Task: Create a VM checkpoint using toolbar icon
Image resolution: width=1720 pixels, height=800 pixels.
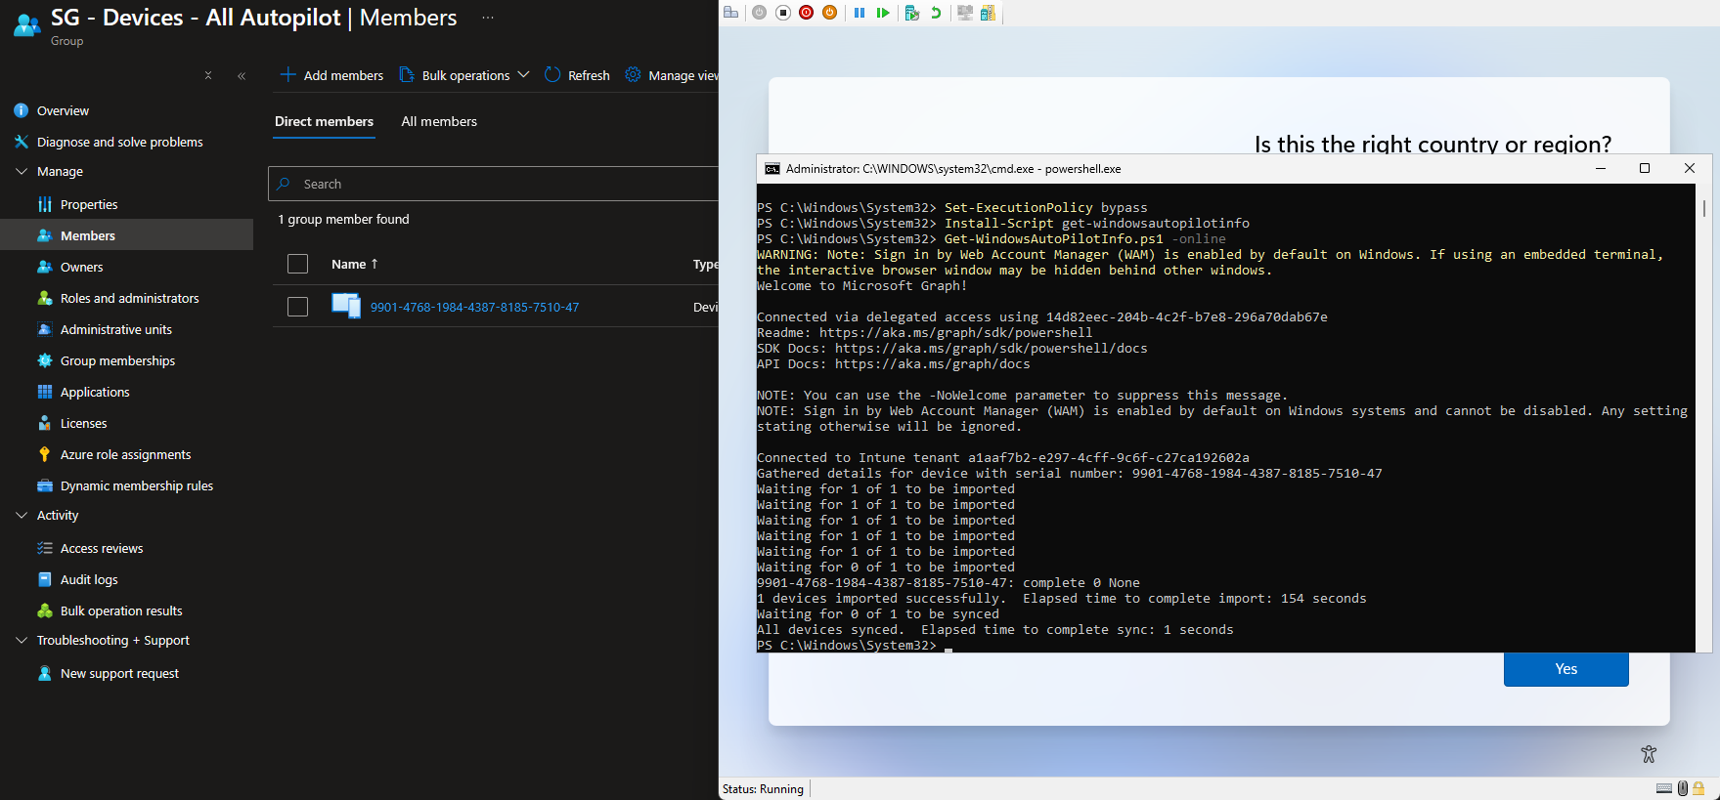Action: click(911, 13)
